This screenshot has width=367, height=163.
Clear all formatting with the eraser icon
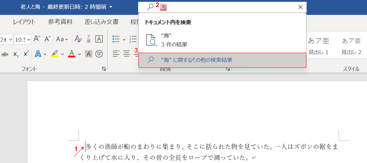pyautogui.click(x=78, y=39)
